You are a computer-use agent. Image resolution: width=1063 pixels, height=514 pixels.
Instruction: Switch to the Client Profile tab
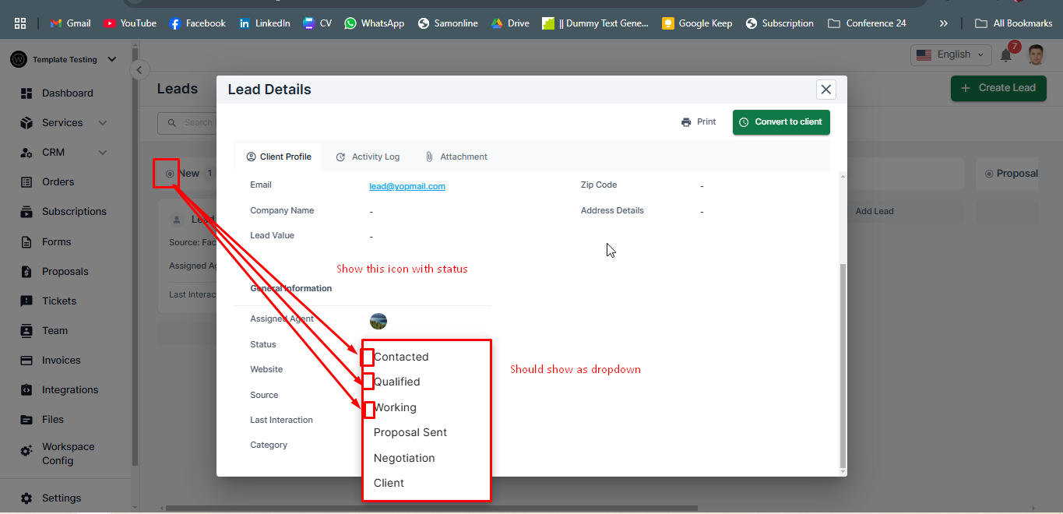pos(279,157)
